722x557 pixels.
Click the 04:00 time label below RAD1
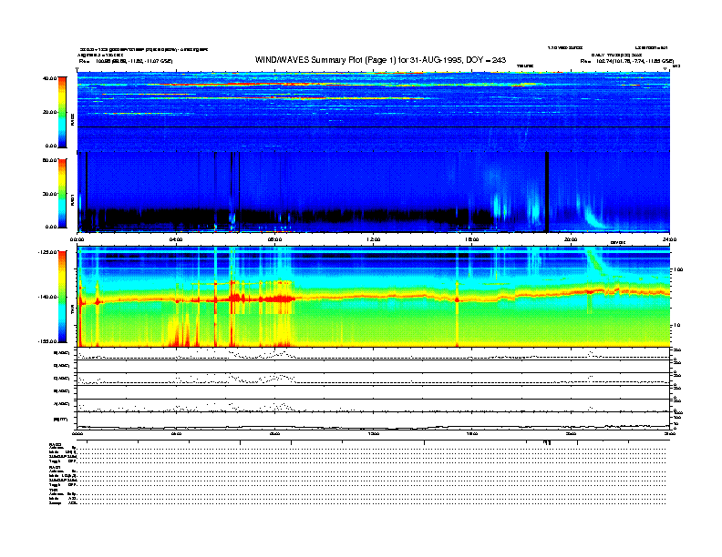[x=176, y=239]
